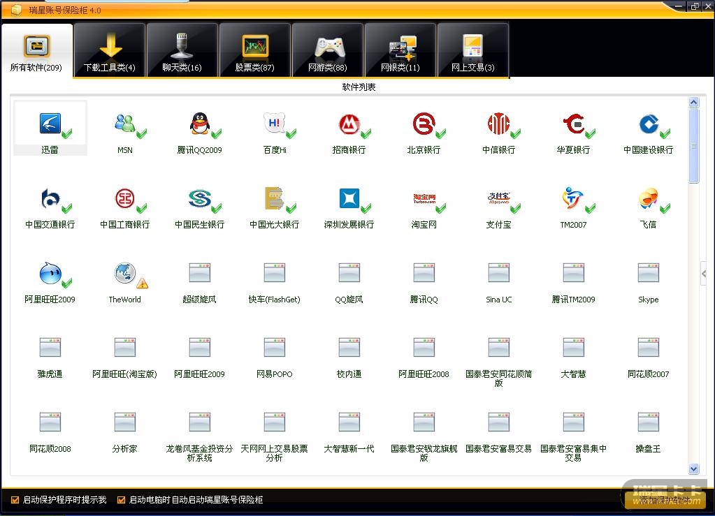Open the 股票类(87) tab

(x=255, y=50)
